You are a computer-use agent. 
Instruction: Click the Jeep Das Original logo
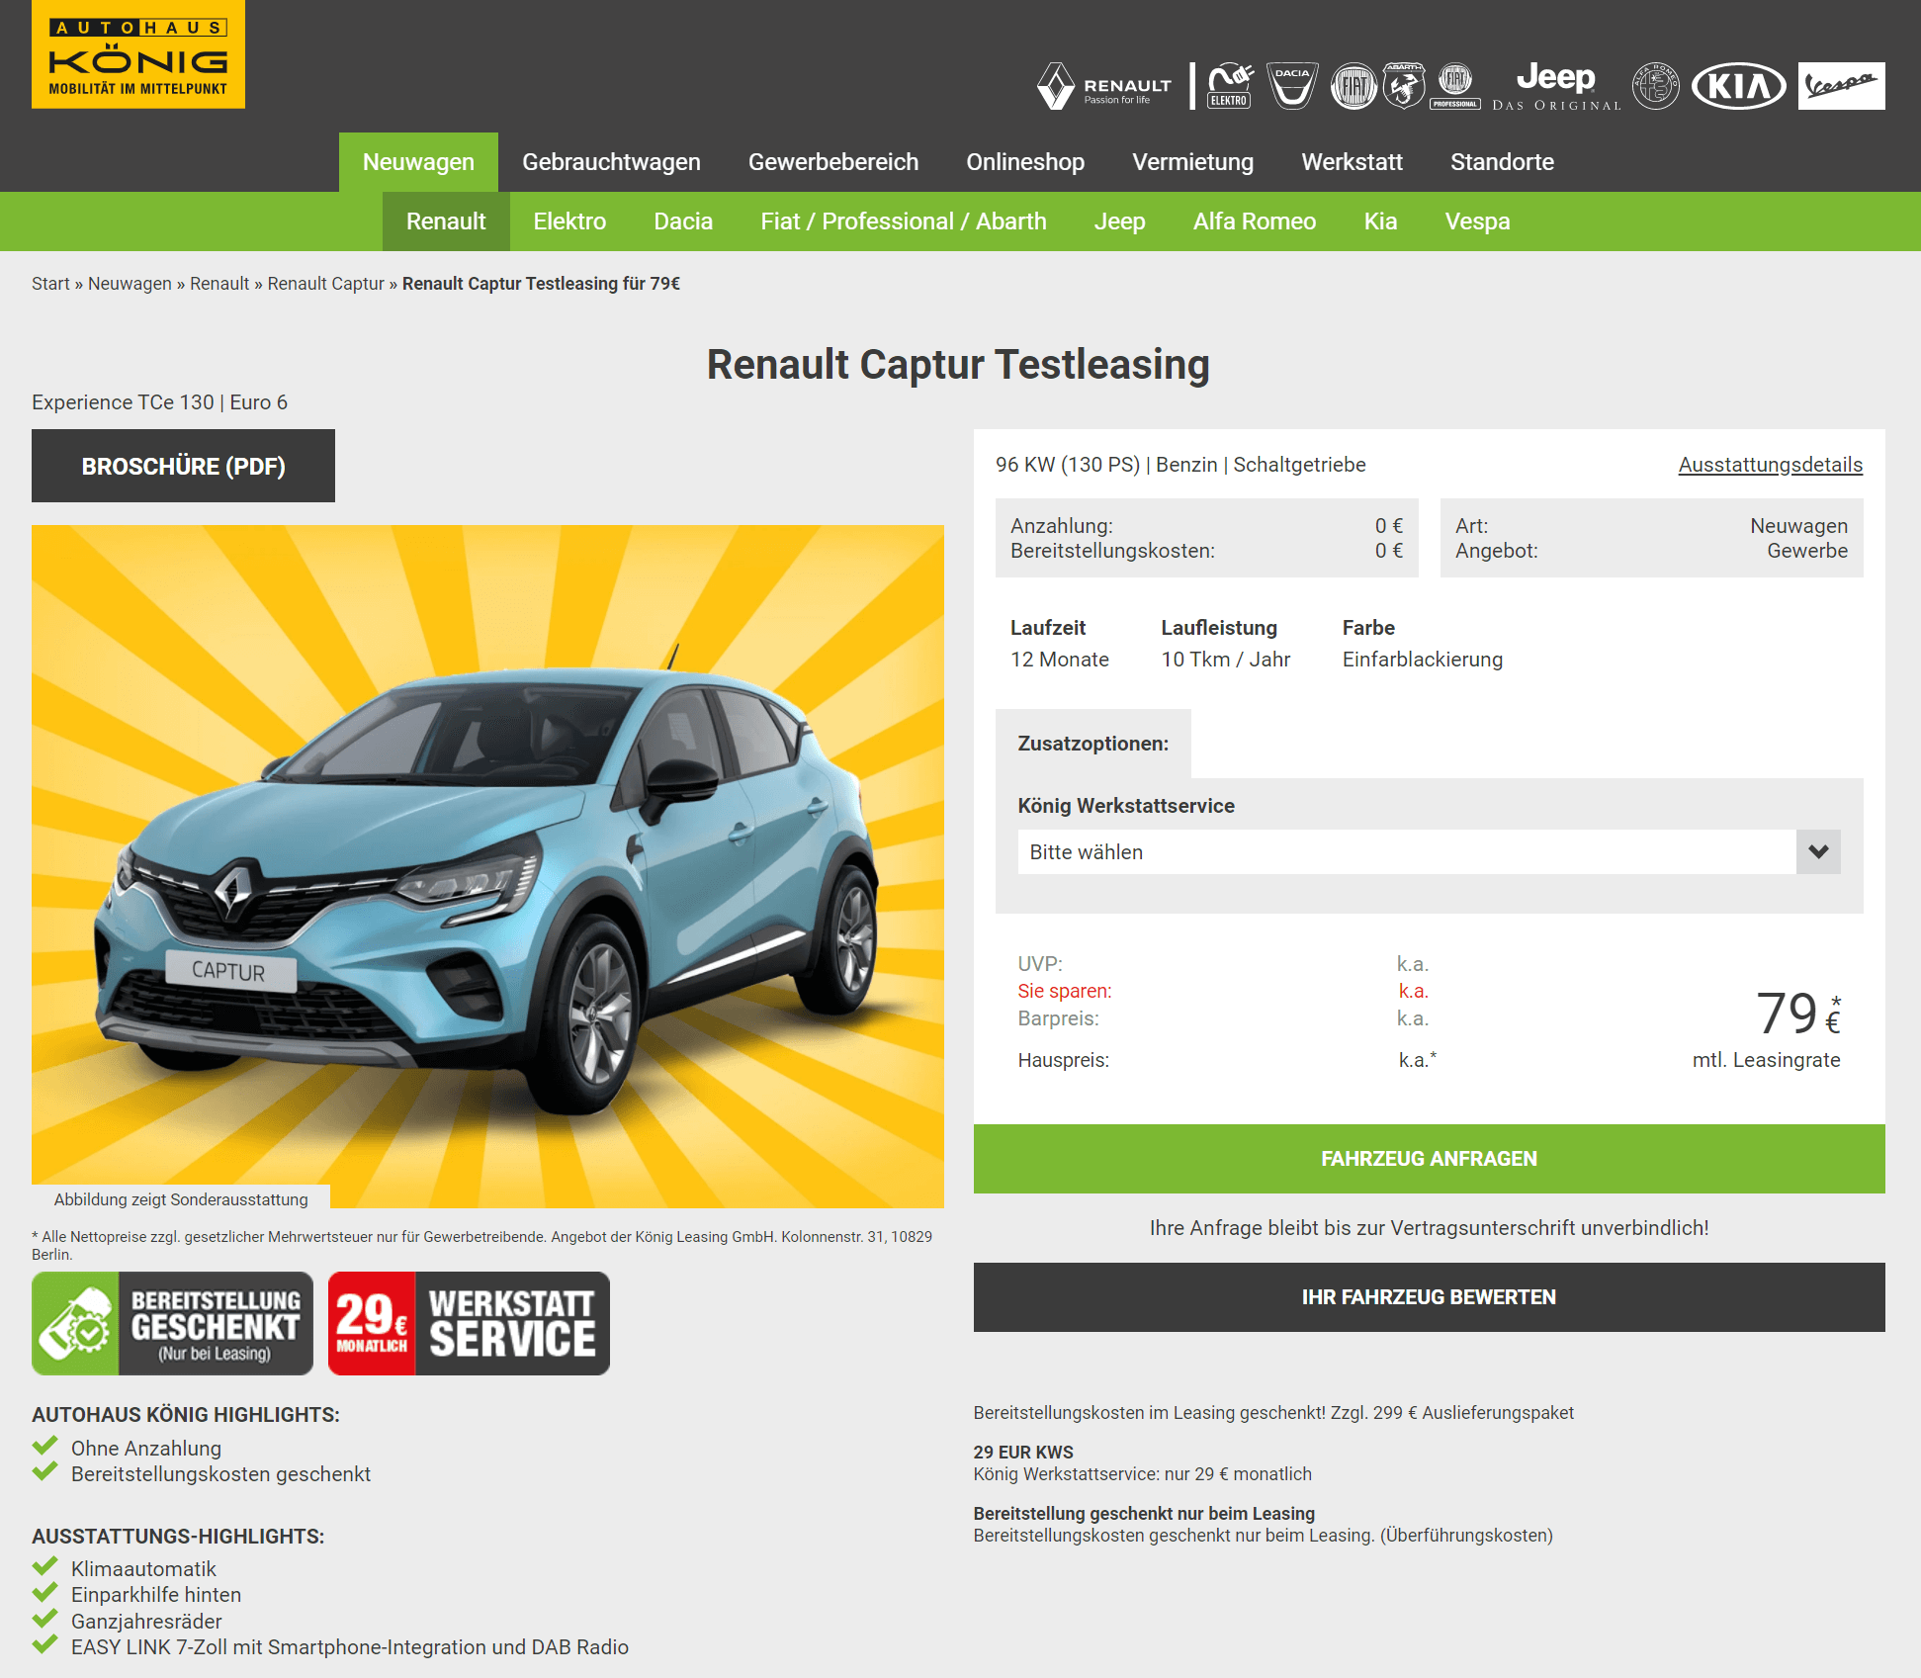pyautogui.click(x=1556, y=86)
